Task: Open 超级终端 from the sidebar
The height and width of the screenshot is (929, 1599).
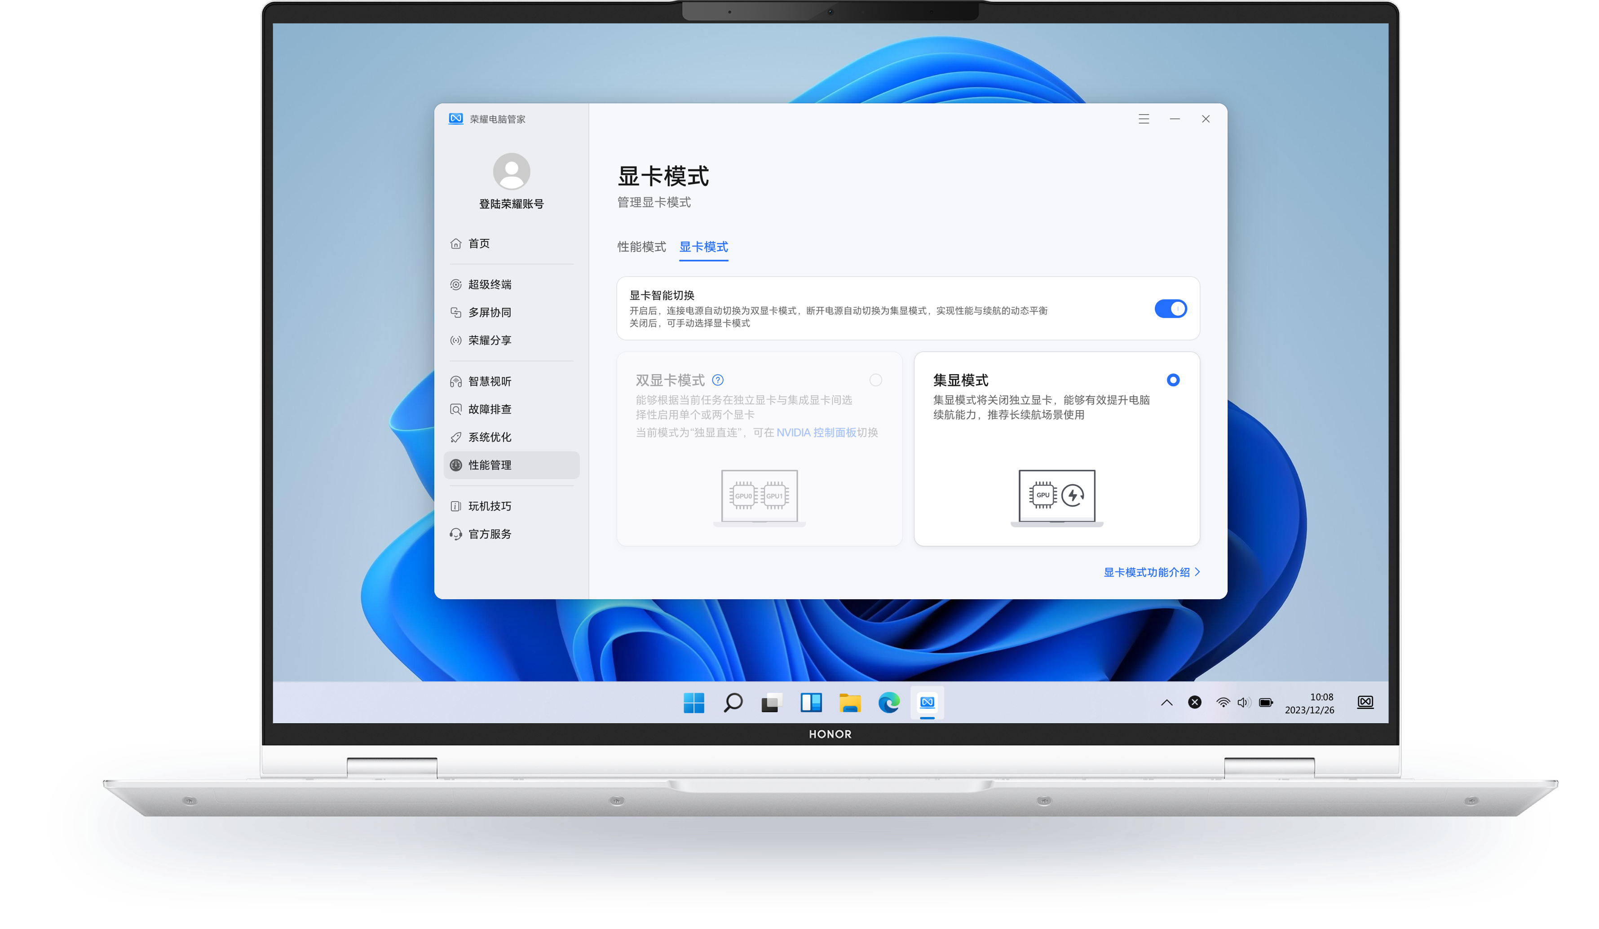Action: (489, 284)
